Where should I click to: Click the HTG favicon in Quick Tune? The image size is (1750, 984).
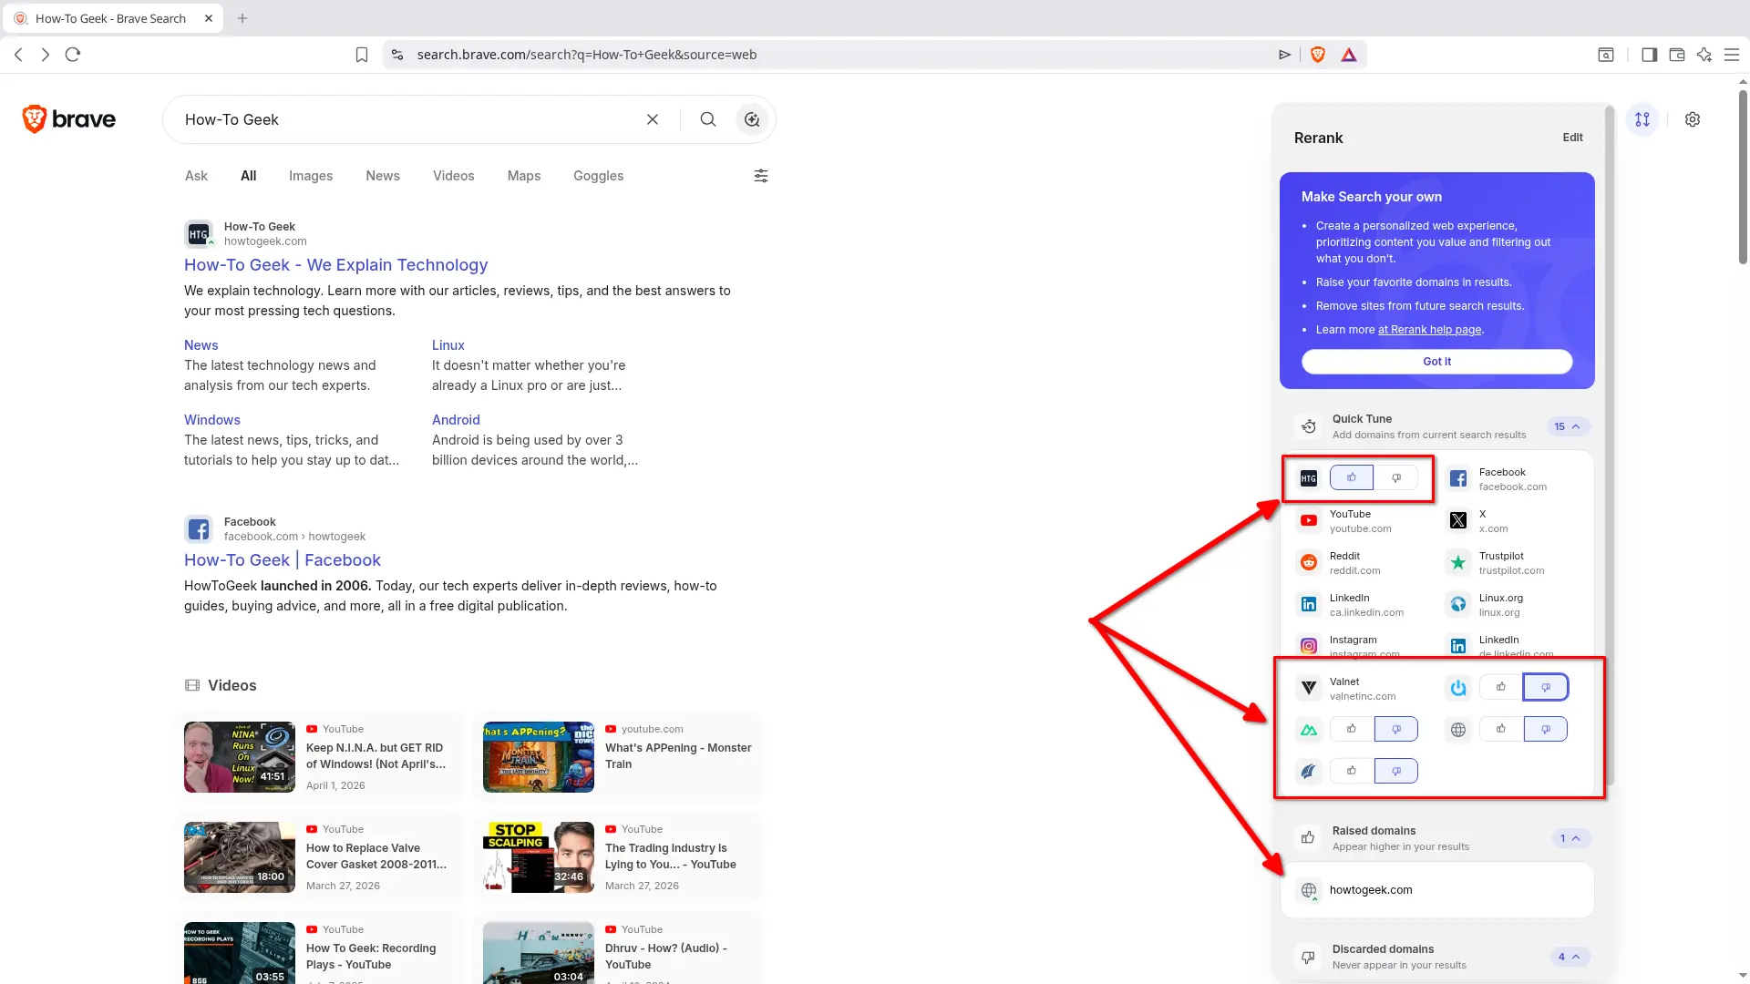pyautogui.click(x=1309, y=478)
